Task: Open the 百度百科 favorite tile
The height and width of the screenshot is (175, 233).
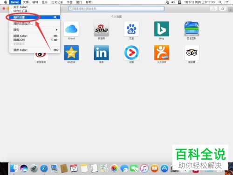Action: pyautogui.click(x=192, y=29)
